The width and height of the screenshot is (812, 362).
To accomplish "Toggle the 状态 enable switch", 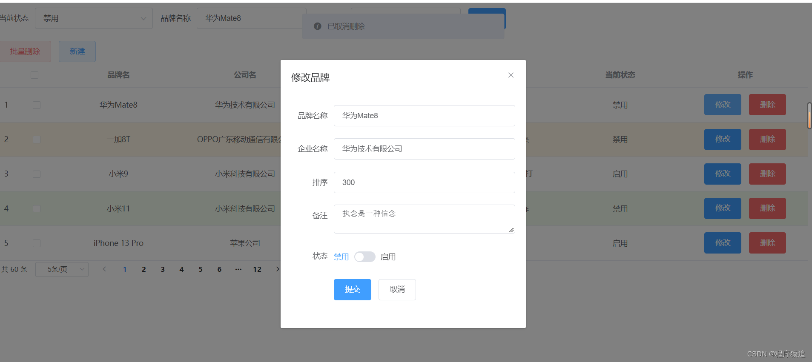I will pos(365,257).
